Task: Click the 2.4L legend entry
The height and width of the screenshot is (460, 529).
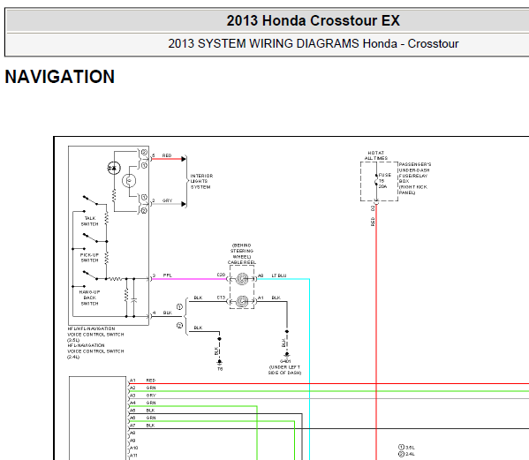Action: click(406, 454)
